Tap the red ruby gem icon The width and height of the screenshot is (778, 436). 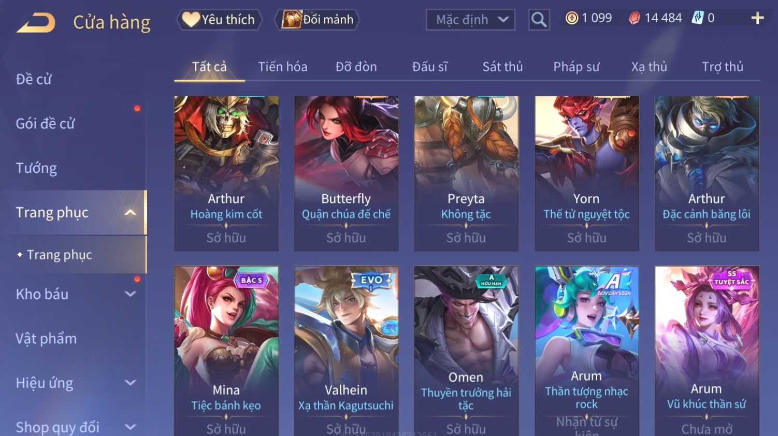click(x=634, y=19)
